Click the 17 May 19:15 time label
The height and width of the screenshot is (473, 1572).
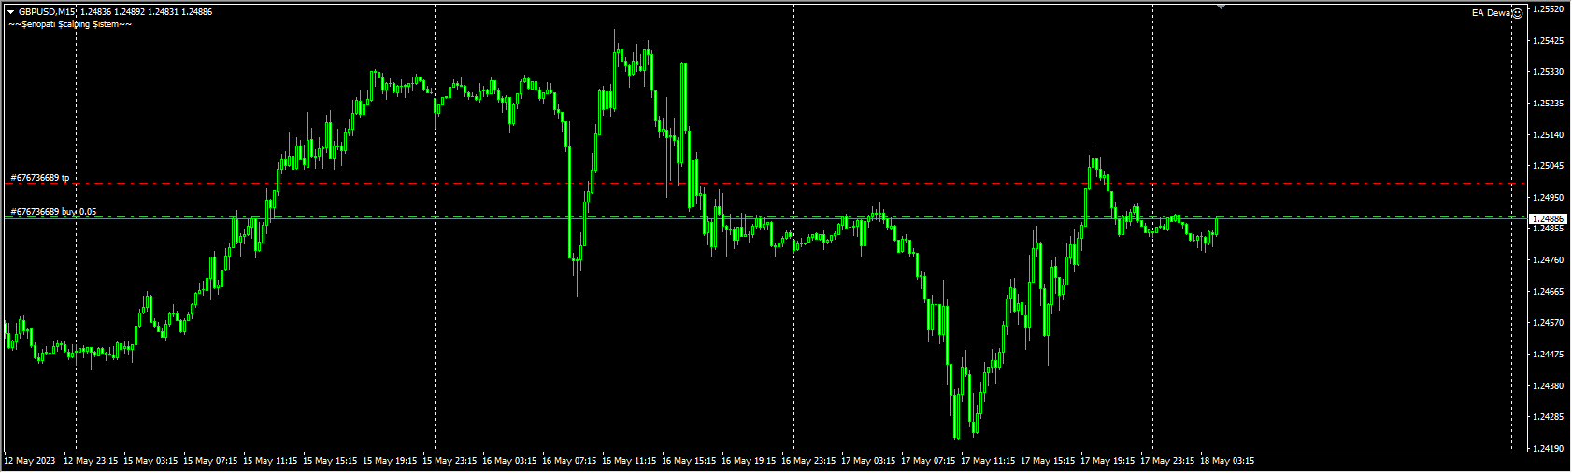click(1108, 461)
